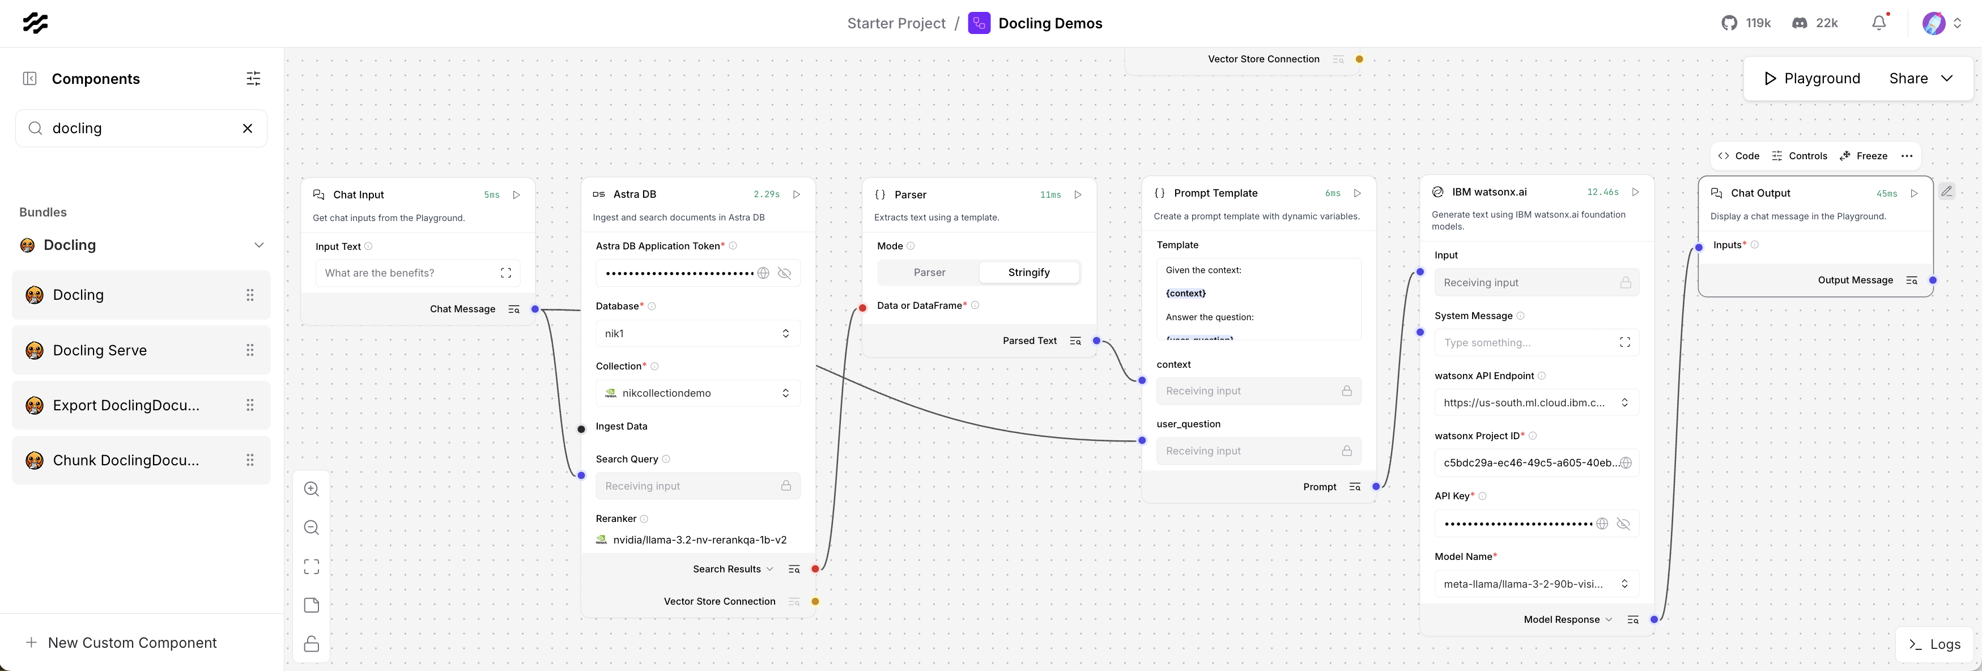Add a note with sticky note icon
The image size is (1982, 671).
coord(312,606)
